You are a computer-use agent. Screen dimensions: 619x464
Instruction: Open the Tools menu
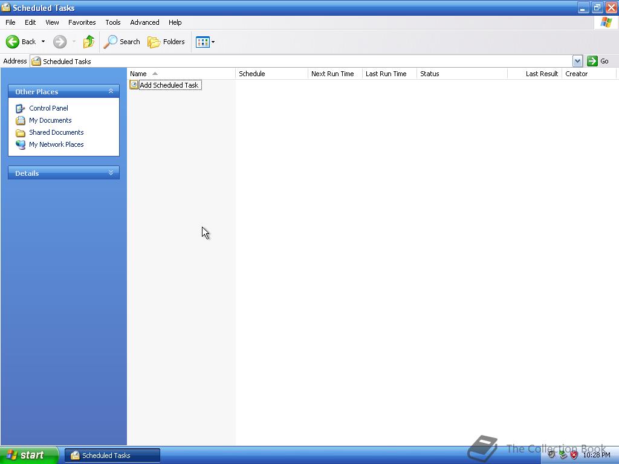point(113,22)
